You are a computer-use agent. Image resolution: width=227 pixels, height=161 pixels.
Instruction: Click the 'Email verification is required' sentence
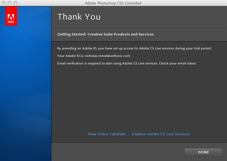tap(127, 64)
